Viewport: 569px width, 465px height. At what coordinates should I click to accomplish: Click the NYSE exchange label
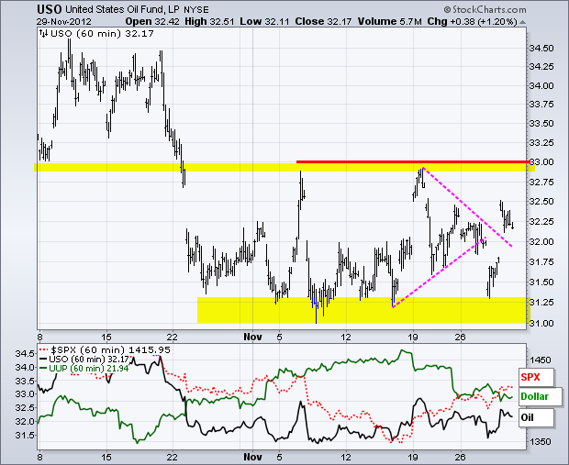pos(196,10)
